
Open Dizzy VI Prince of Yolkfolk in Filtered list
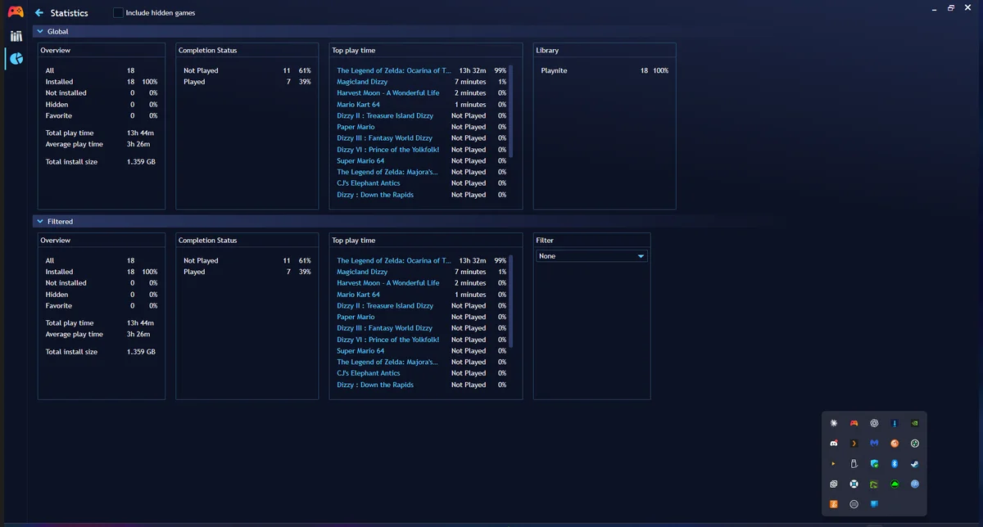[x=387, y=340]
